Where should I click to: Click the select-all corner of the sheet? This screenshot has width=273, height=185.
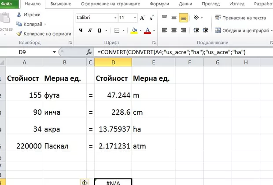tap(3, 62)
